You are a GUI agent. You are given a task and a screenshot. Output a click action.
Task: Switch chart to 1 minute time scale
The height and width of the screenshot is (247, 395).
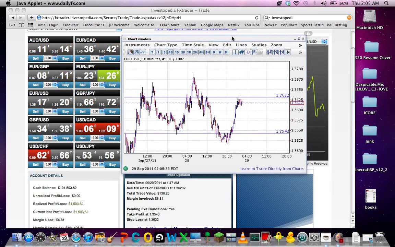[158, 52]
